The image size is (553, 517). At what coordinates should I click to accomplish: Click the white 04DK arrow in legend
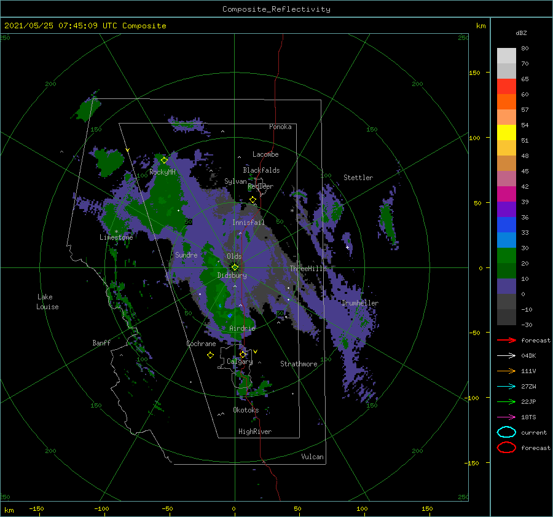[x=506, y=355]
